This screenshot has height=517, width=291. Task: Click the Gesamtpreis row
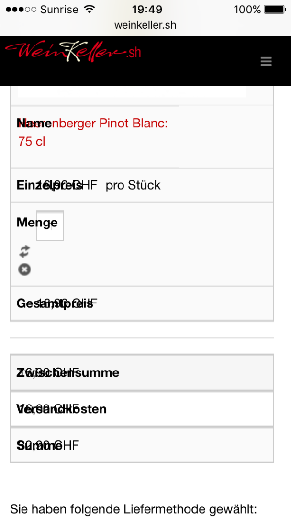coord(142,303)
